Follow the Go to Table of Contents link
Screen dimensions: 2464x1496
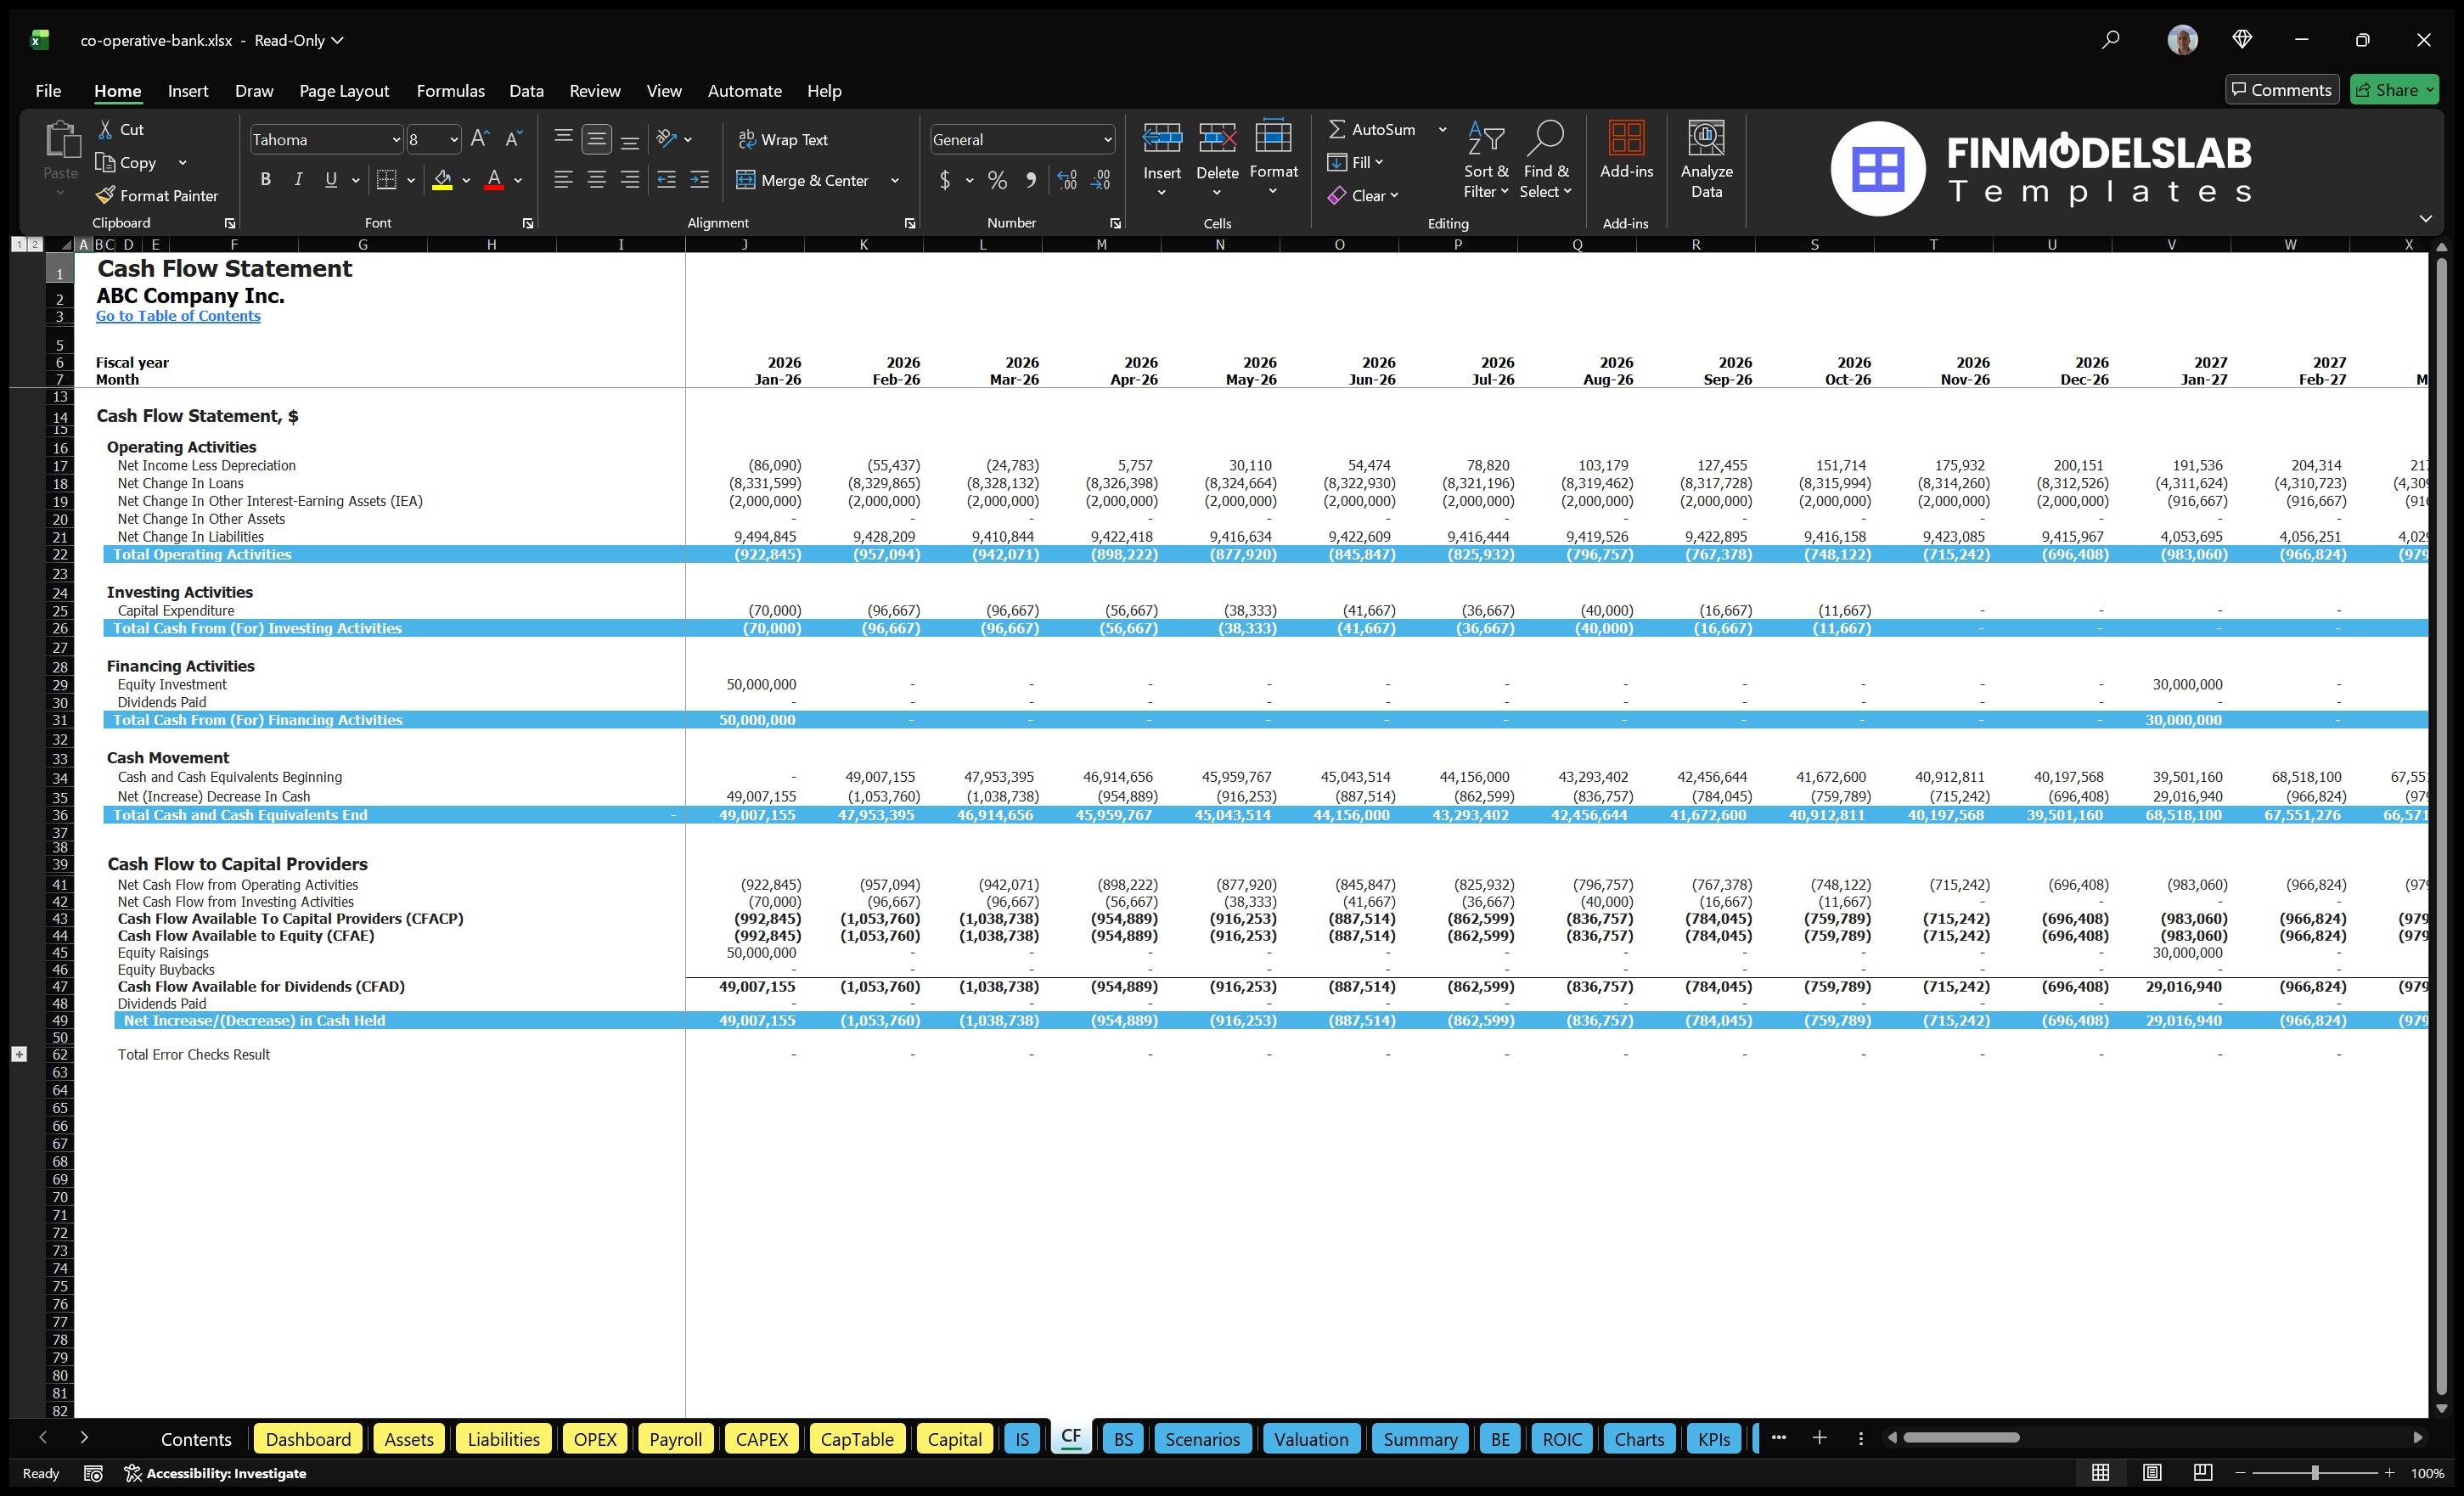(x=178, y=315)
